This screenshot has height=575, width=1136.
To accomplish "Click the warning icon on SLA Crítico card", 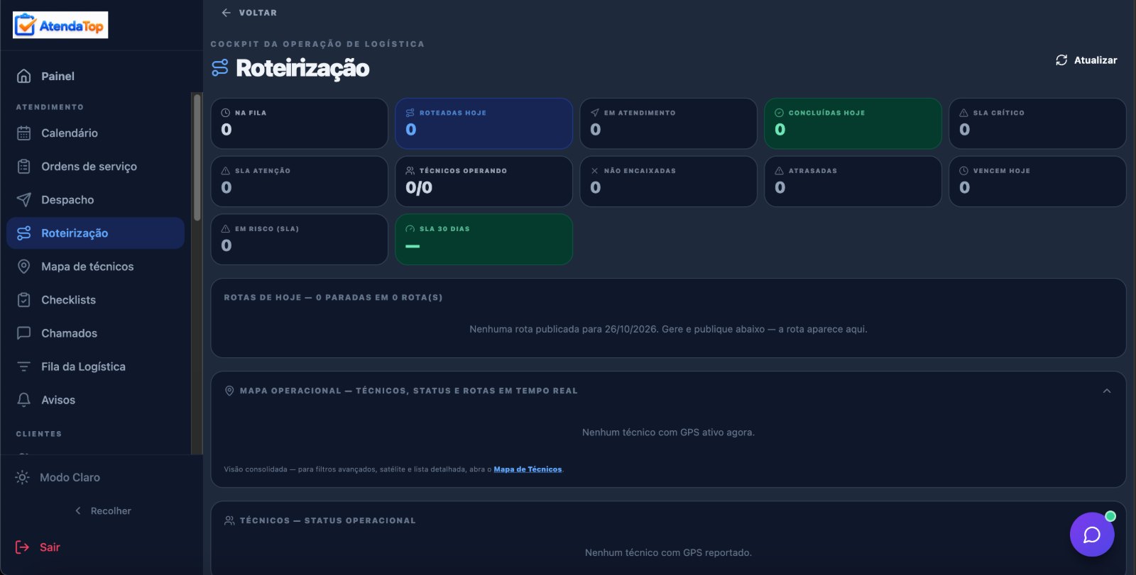I will 963,113.
